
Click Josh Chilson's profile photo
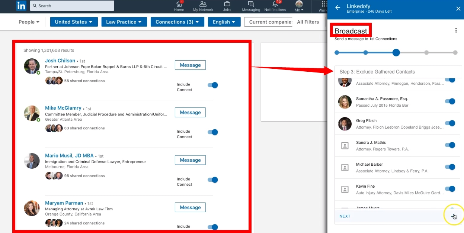(x=32, y=66)
